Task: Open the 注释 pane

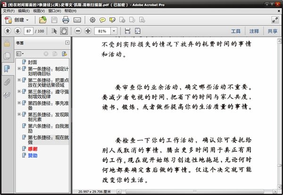Action: (254, 31)
